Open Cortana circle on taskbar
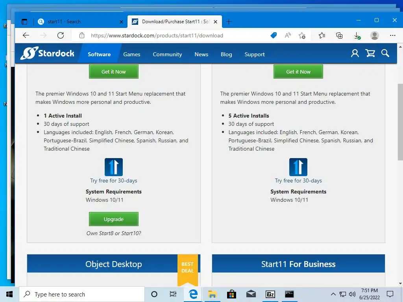Screen dimensions: 403x302 pos(154,294)
